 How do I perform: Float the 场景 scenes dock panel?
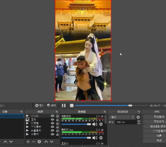pyautogui.click(x=21, y=112)
